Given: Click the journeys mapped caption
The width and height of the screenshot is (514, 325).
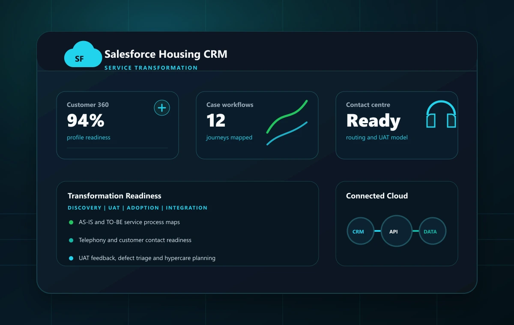Looking at the screenshot, I should point(229,138).
